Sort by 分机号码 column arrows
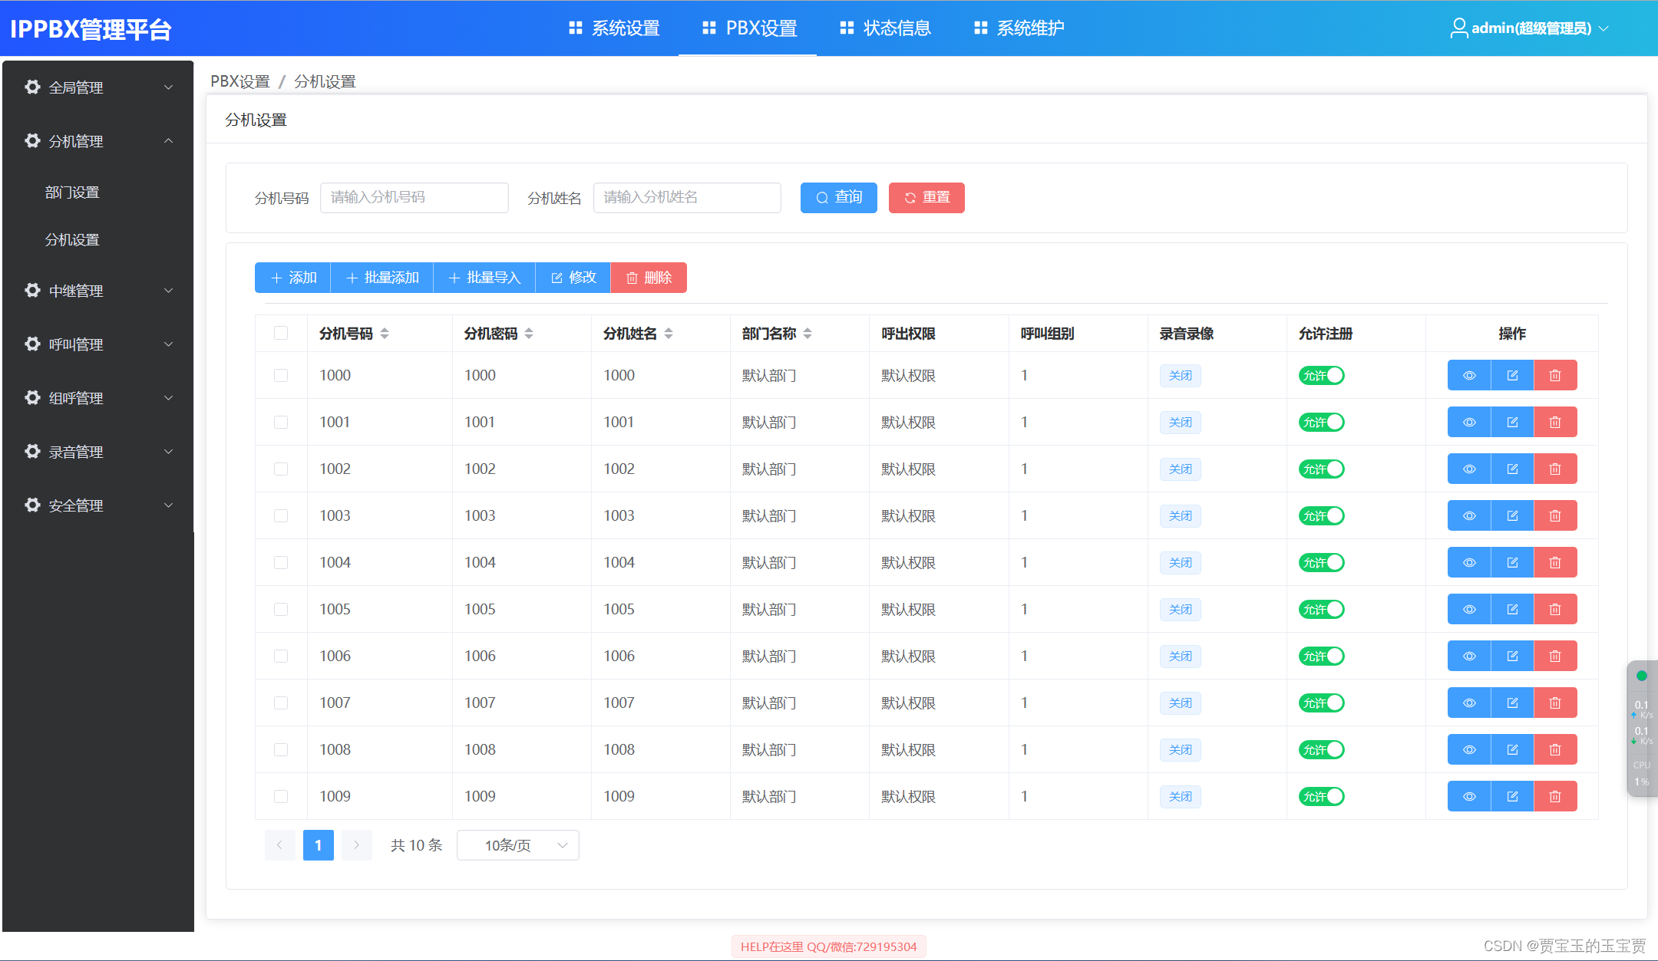The image size is (1658, 961). (x=385, y=334)
